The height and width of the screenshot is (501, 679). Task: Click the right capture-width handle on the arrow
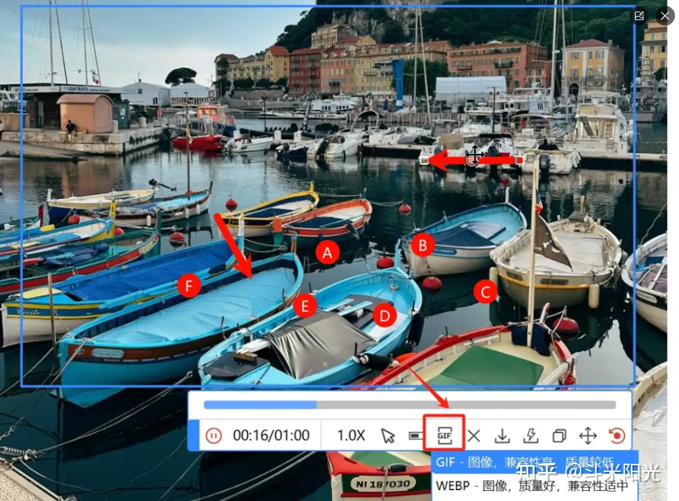coord(518,161)
